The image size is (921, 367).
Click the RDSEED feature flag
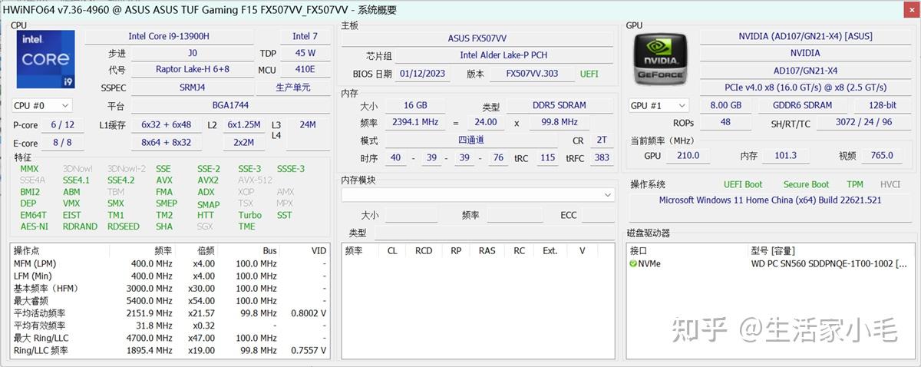point(124,226)
